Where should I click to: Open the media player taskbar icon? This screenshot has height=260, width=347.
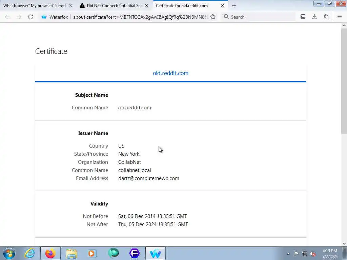pyautogui.click(x=92, y=253)
